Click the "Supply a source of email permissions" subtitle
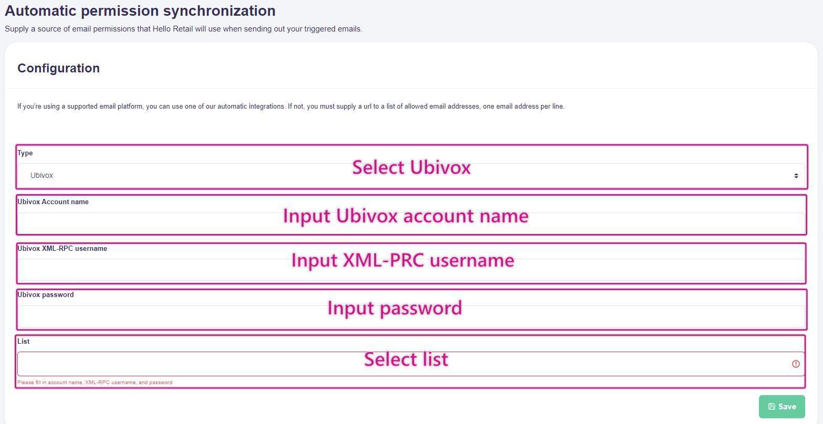 pos(183,29)
